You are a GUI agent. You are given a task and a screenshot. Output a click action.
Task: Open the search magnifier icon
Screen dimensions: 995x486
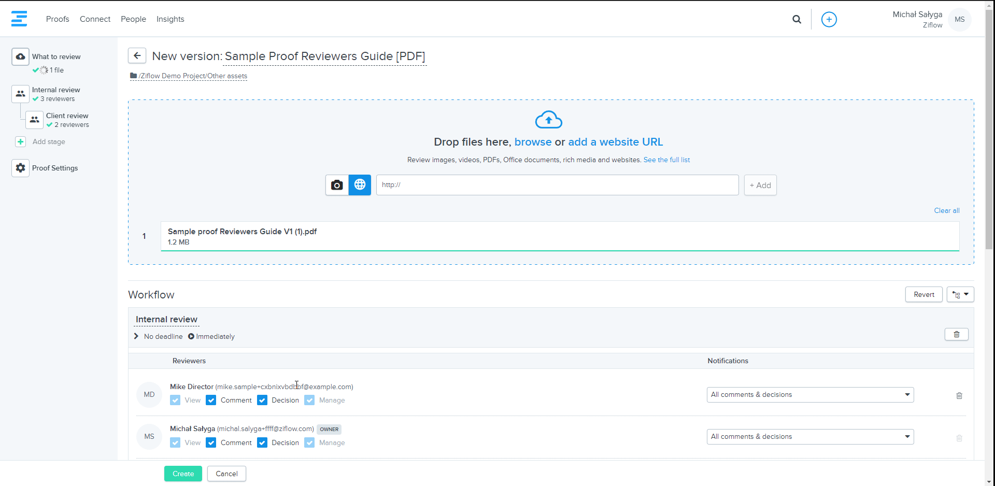(x=797, y=20)
